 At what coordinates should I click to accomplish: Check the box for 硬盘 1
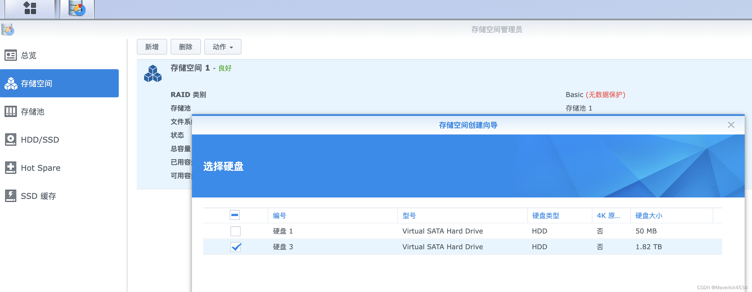pos(235,231)
